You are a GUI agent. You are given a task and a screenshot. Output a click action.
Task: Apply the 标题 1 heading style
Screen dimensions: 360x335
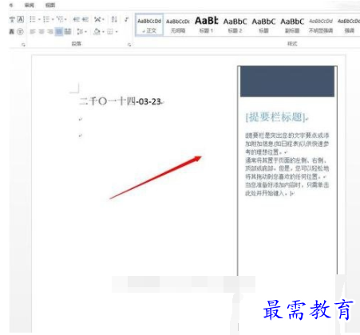point(206,25)
